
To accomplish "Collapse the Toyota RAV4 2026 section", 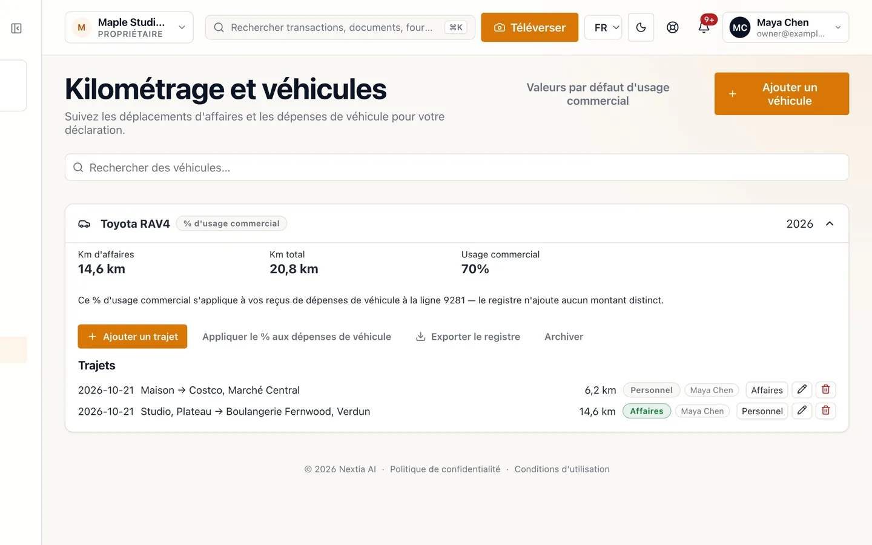I will (x=830, y=224).
